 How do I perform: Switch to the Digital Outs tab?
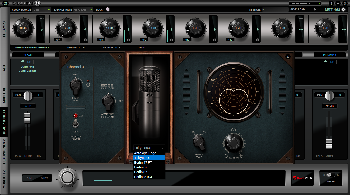coord(76,48)
